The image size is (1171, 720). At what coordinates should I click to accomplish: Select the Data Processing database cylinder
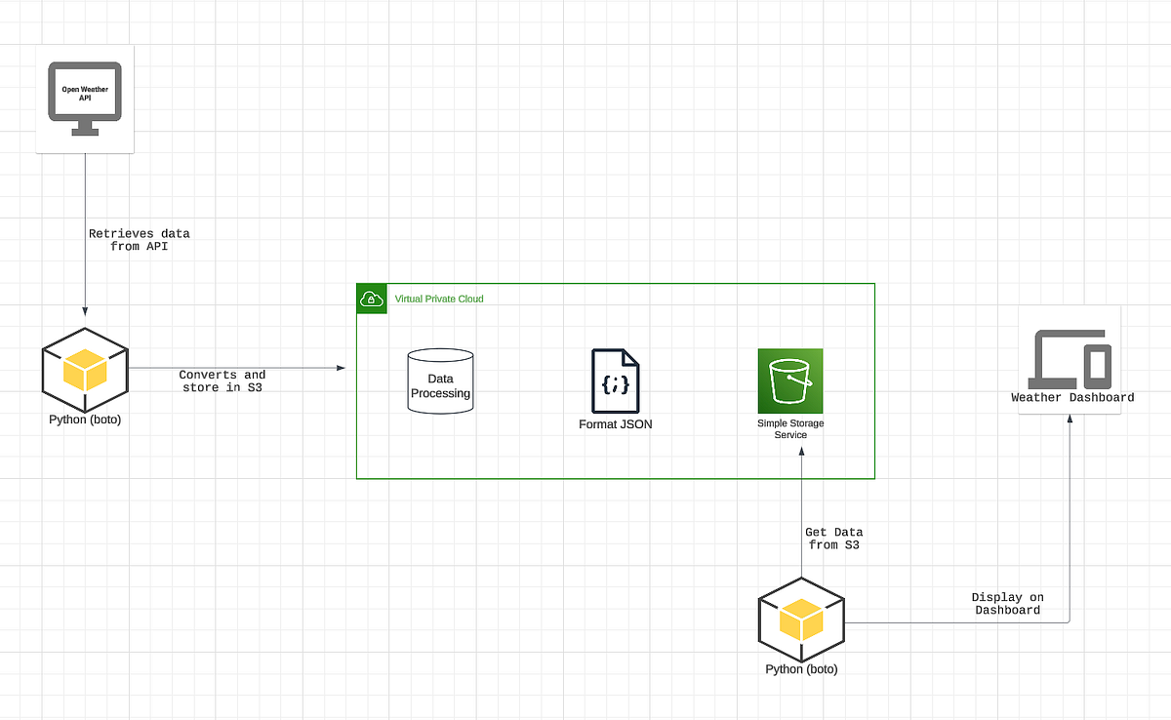pos(440,380)
